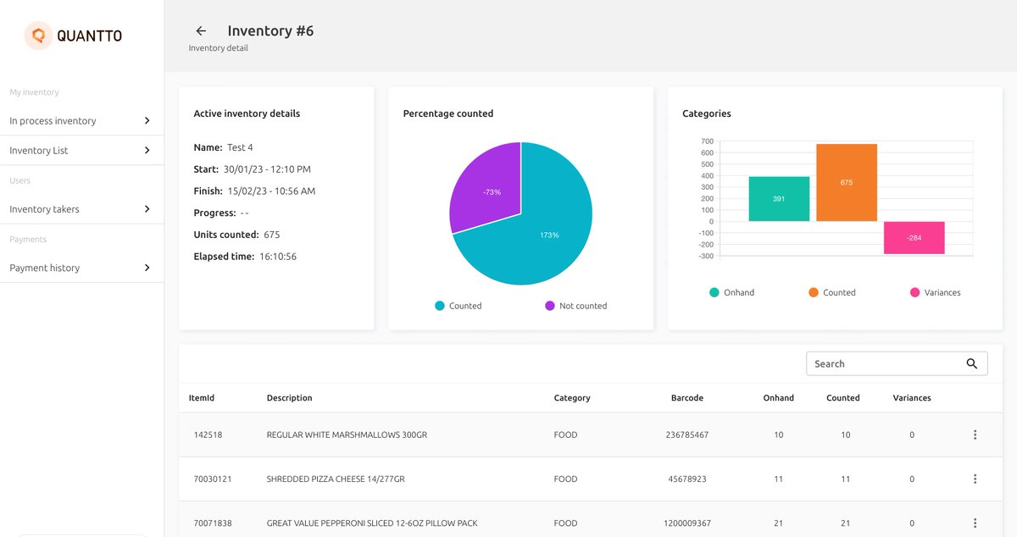Sort by Description column header
The image size is (1017, 537).
289,397
